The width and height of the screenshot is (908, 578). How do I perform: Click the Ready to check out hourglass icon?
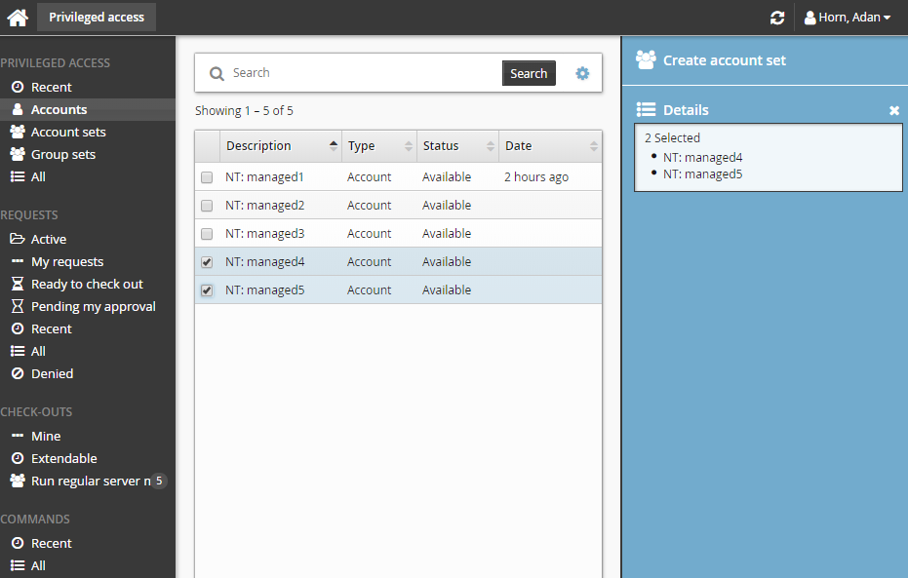point(17,284)
